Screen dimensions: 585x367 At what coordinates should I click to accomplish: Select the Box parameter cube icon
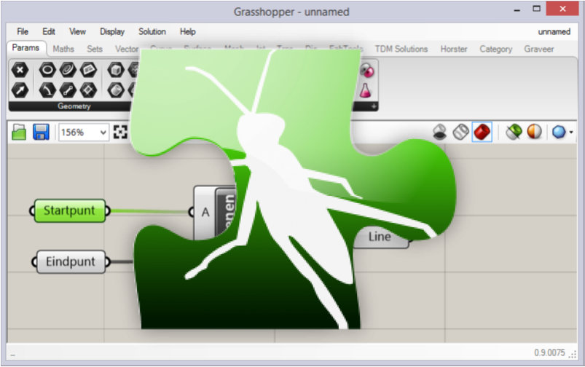coord(116,70)
